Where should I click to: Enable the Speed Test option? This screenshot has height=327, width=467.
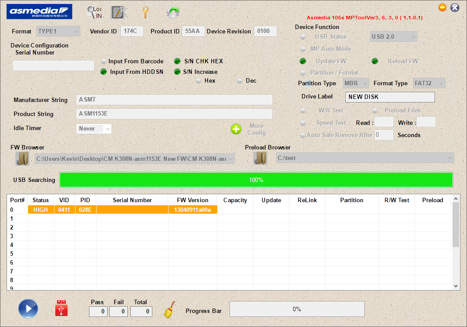tap(303, 123)
